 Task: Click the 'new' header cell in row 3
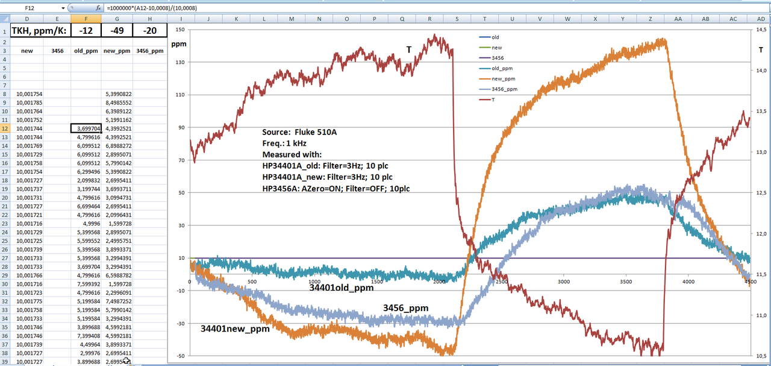27,51
